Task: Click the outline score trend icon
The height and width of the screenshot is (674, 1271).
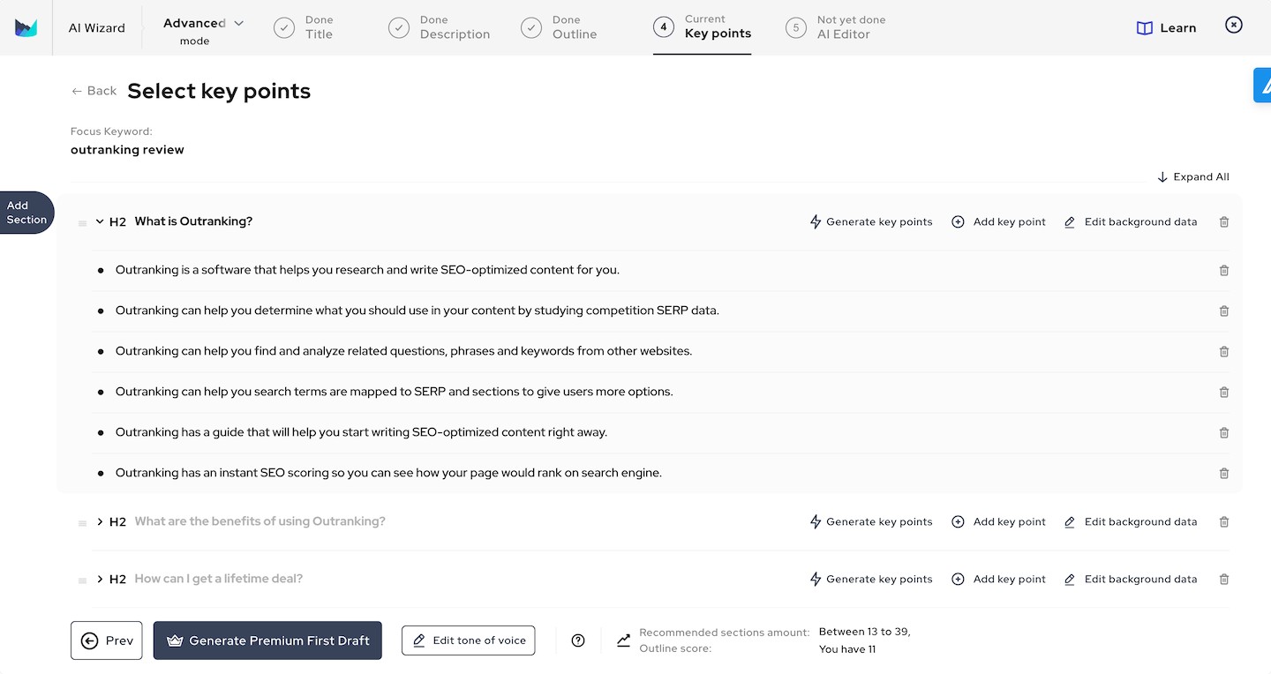Action: [624, 640]
